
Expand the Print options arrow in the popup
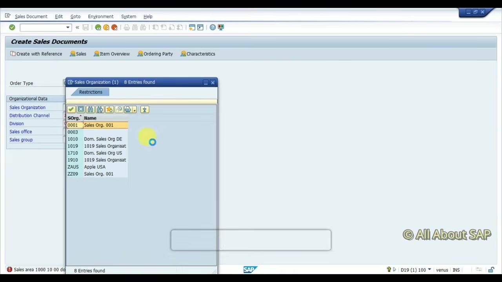(x=134, y=110)
